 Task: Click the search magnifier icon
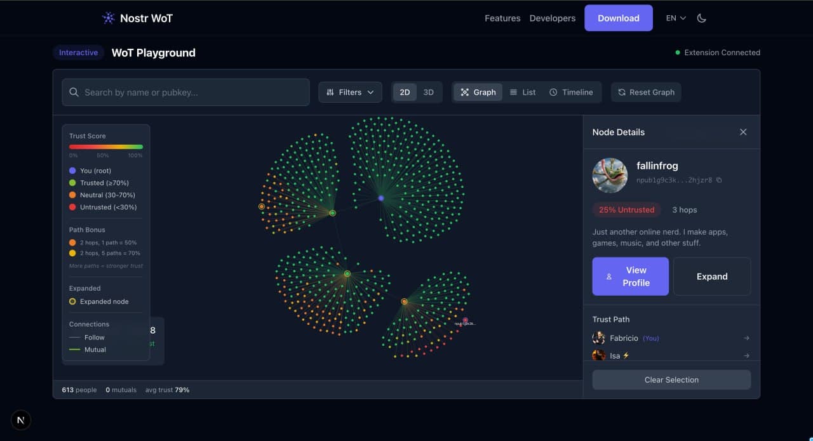pyautogui.click(x=74, y=92)
